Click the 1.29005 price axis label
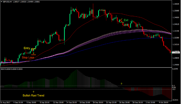Viewport: 181px width, 104px height. pyautogui.click(x=176, y=65)
